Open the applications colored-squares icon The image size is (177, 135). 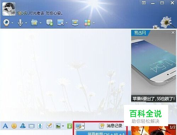pos(87,23)
